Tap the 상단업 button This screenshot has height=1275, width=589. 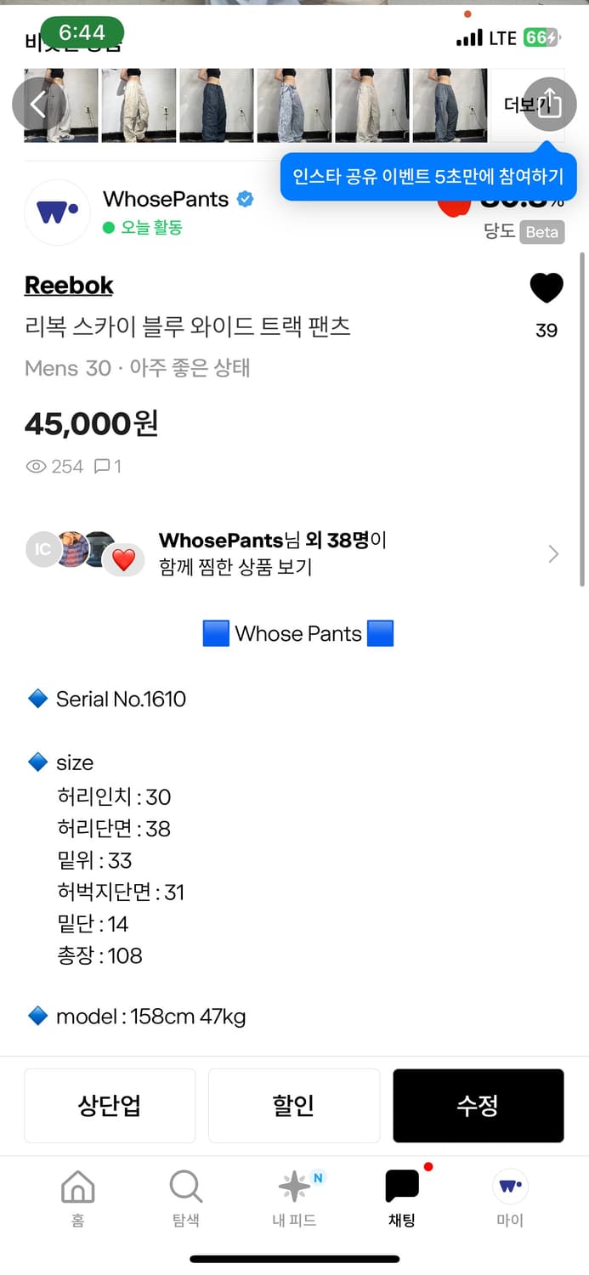tap(110, 1105)
